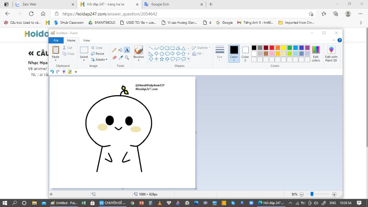Open CHUYÊN ĐỀ Word document in taskbar
368x207 pixels.
112,203
